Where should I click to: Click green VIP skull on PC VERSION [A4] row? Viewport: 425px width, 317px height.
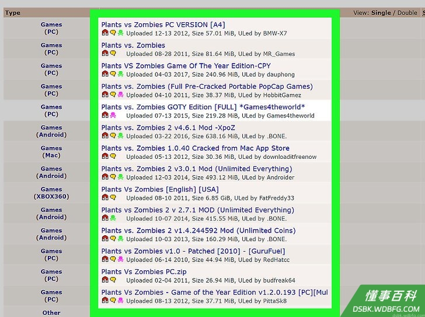tap(121, 33)
